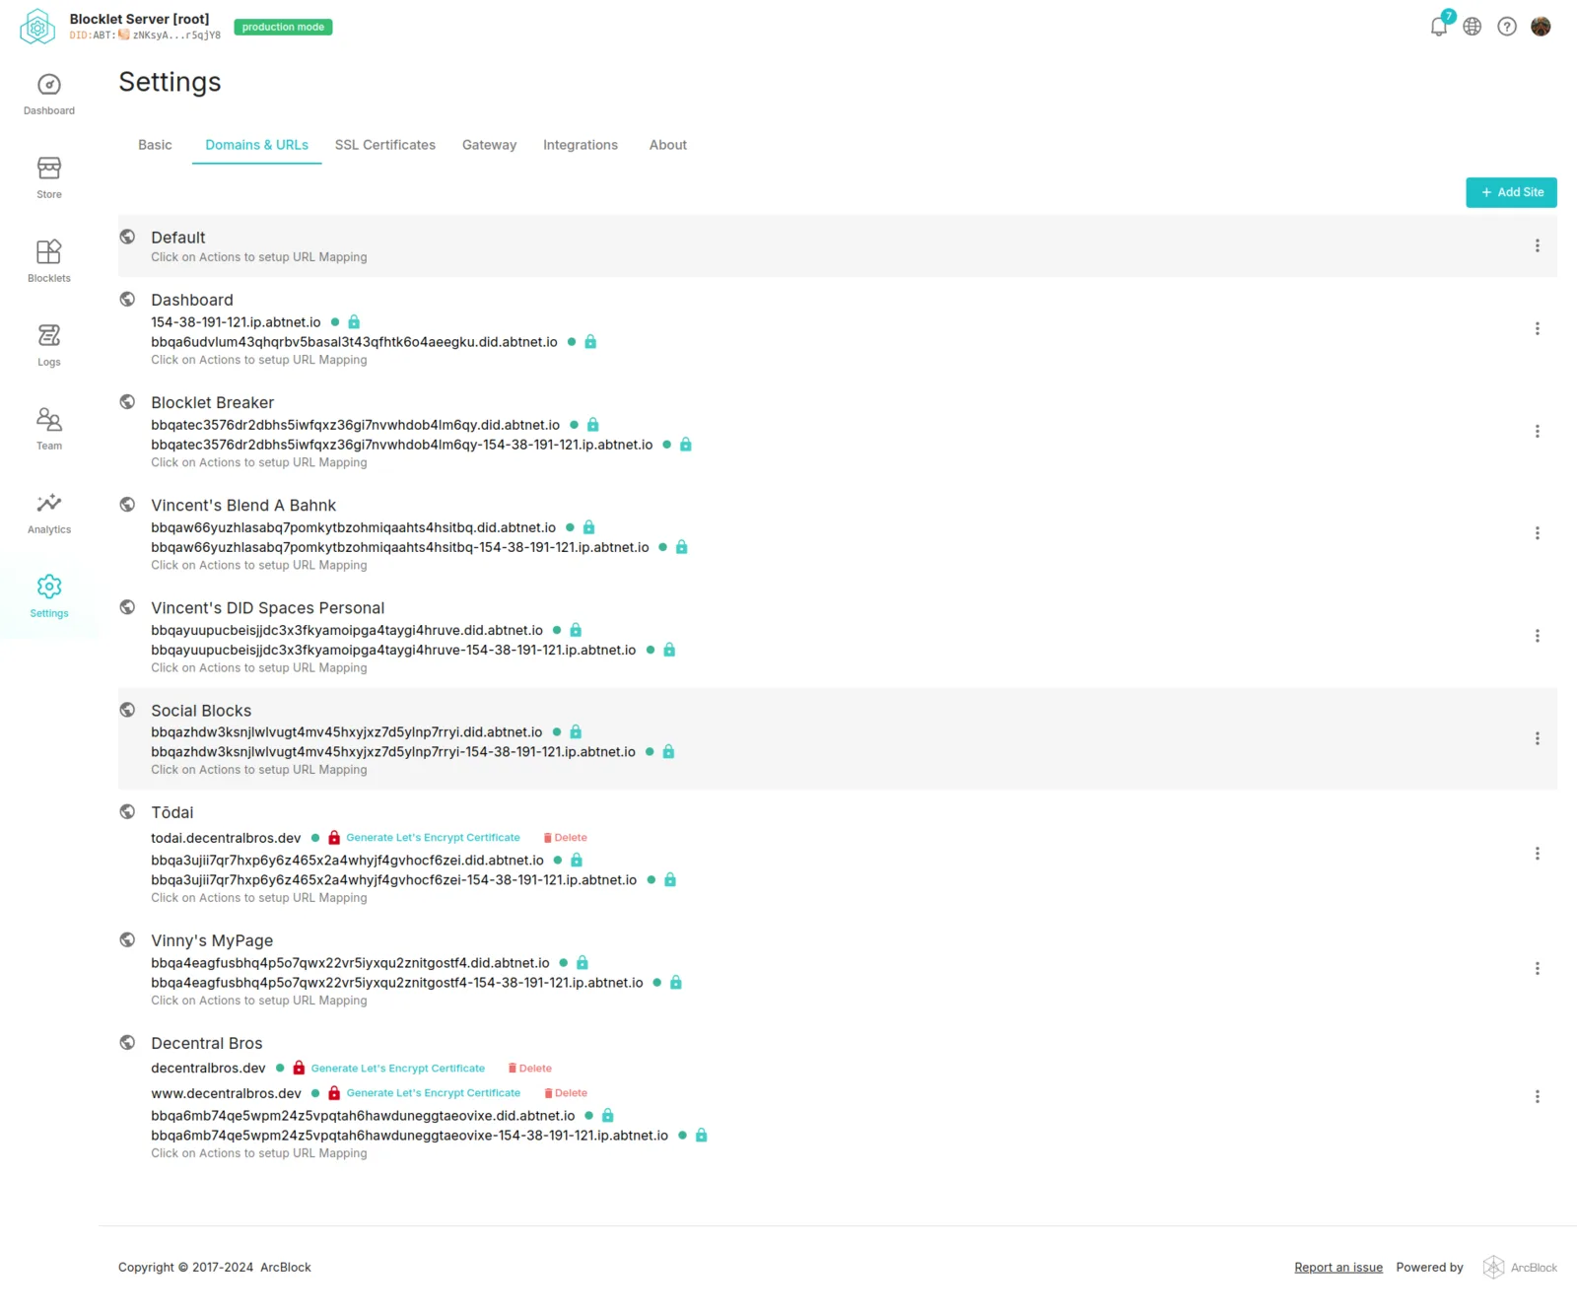Click the bbqaw66yuzhlasabq7pomkytbzohmiqaahts4hsitbq.did.abtnet.io domain
Screen dimensions: 1577x1315
(353, 527)
